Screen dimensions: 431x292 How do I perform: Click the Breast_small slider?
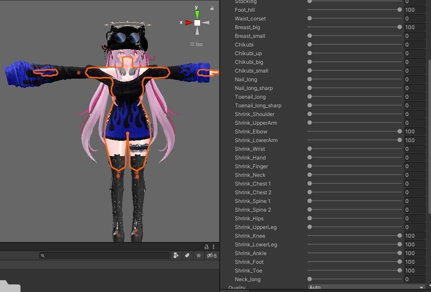pyautogui.click(x=354, y=36)
